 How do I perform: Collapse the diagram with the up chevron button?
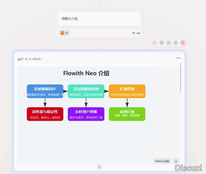[99, 167]
